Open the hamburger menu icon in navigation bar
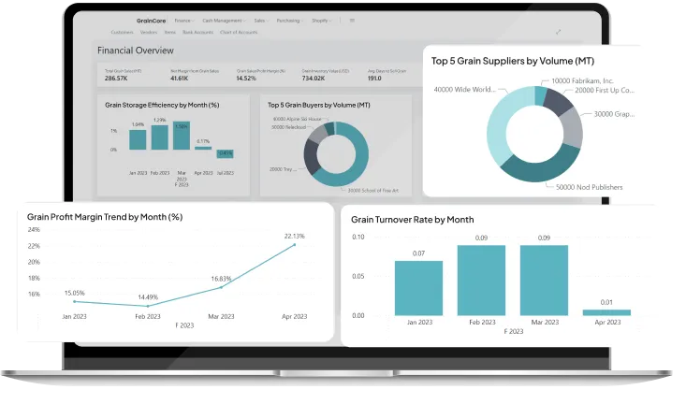686x404 pixels. (352, 19)
